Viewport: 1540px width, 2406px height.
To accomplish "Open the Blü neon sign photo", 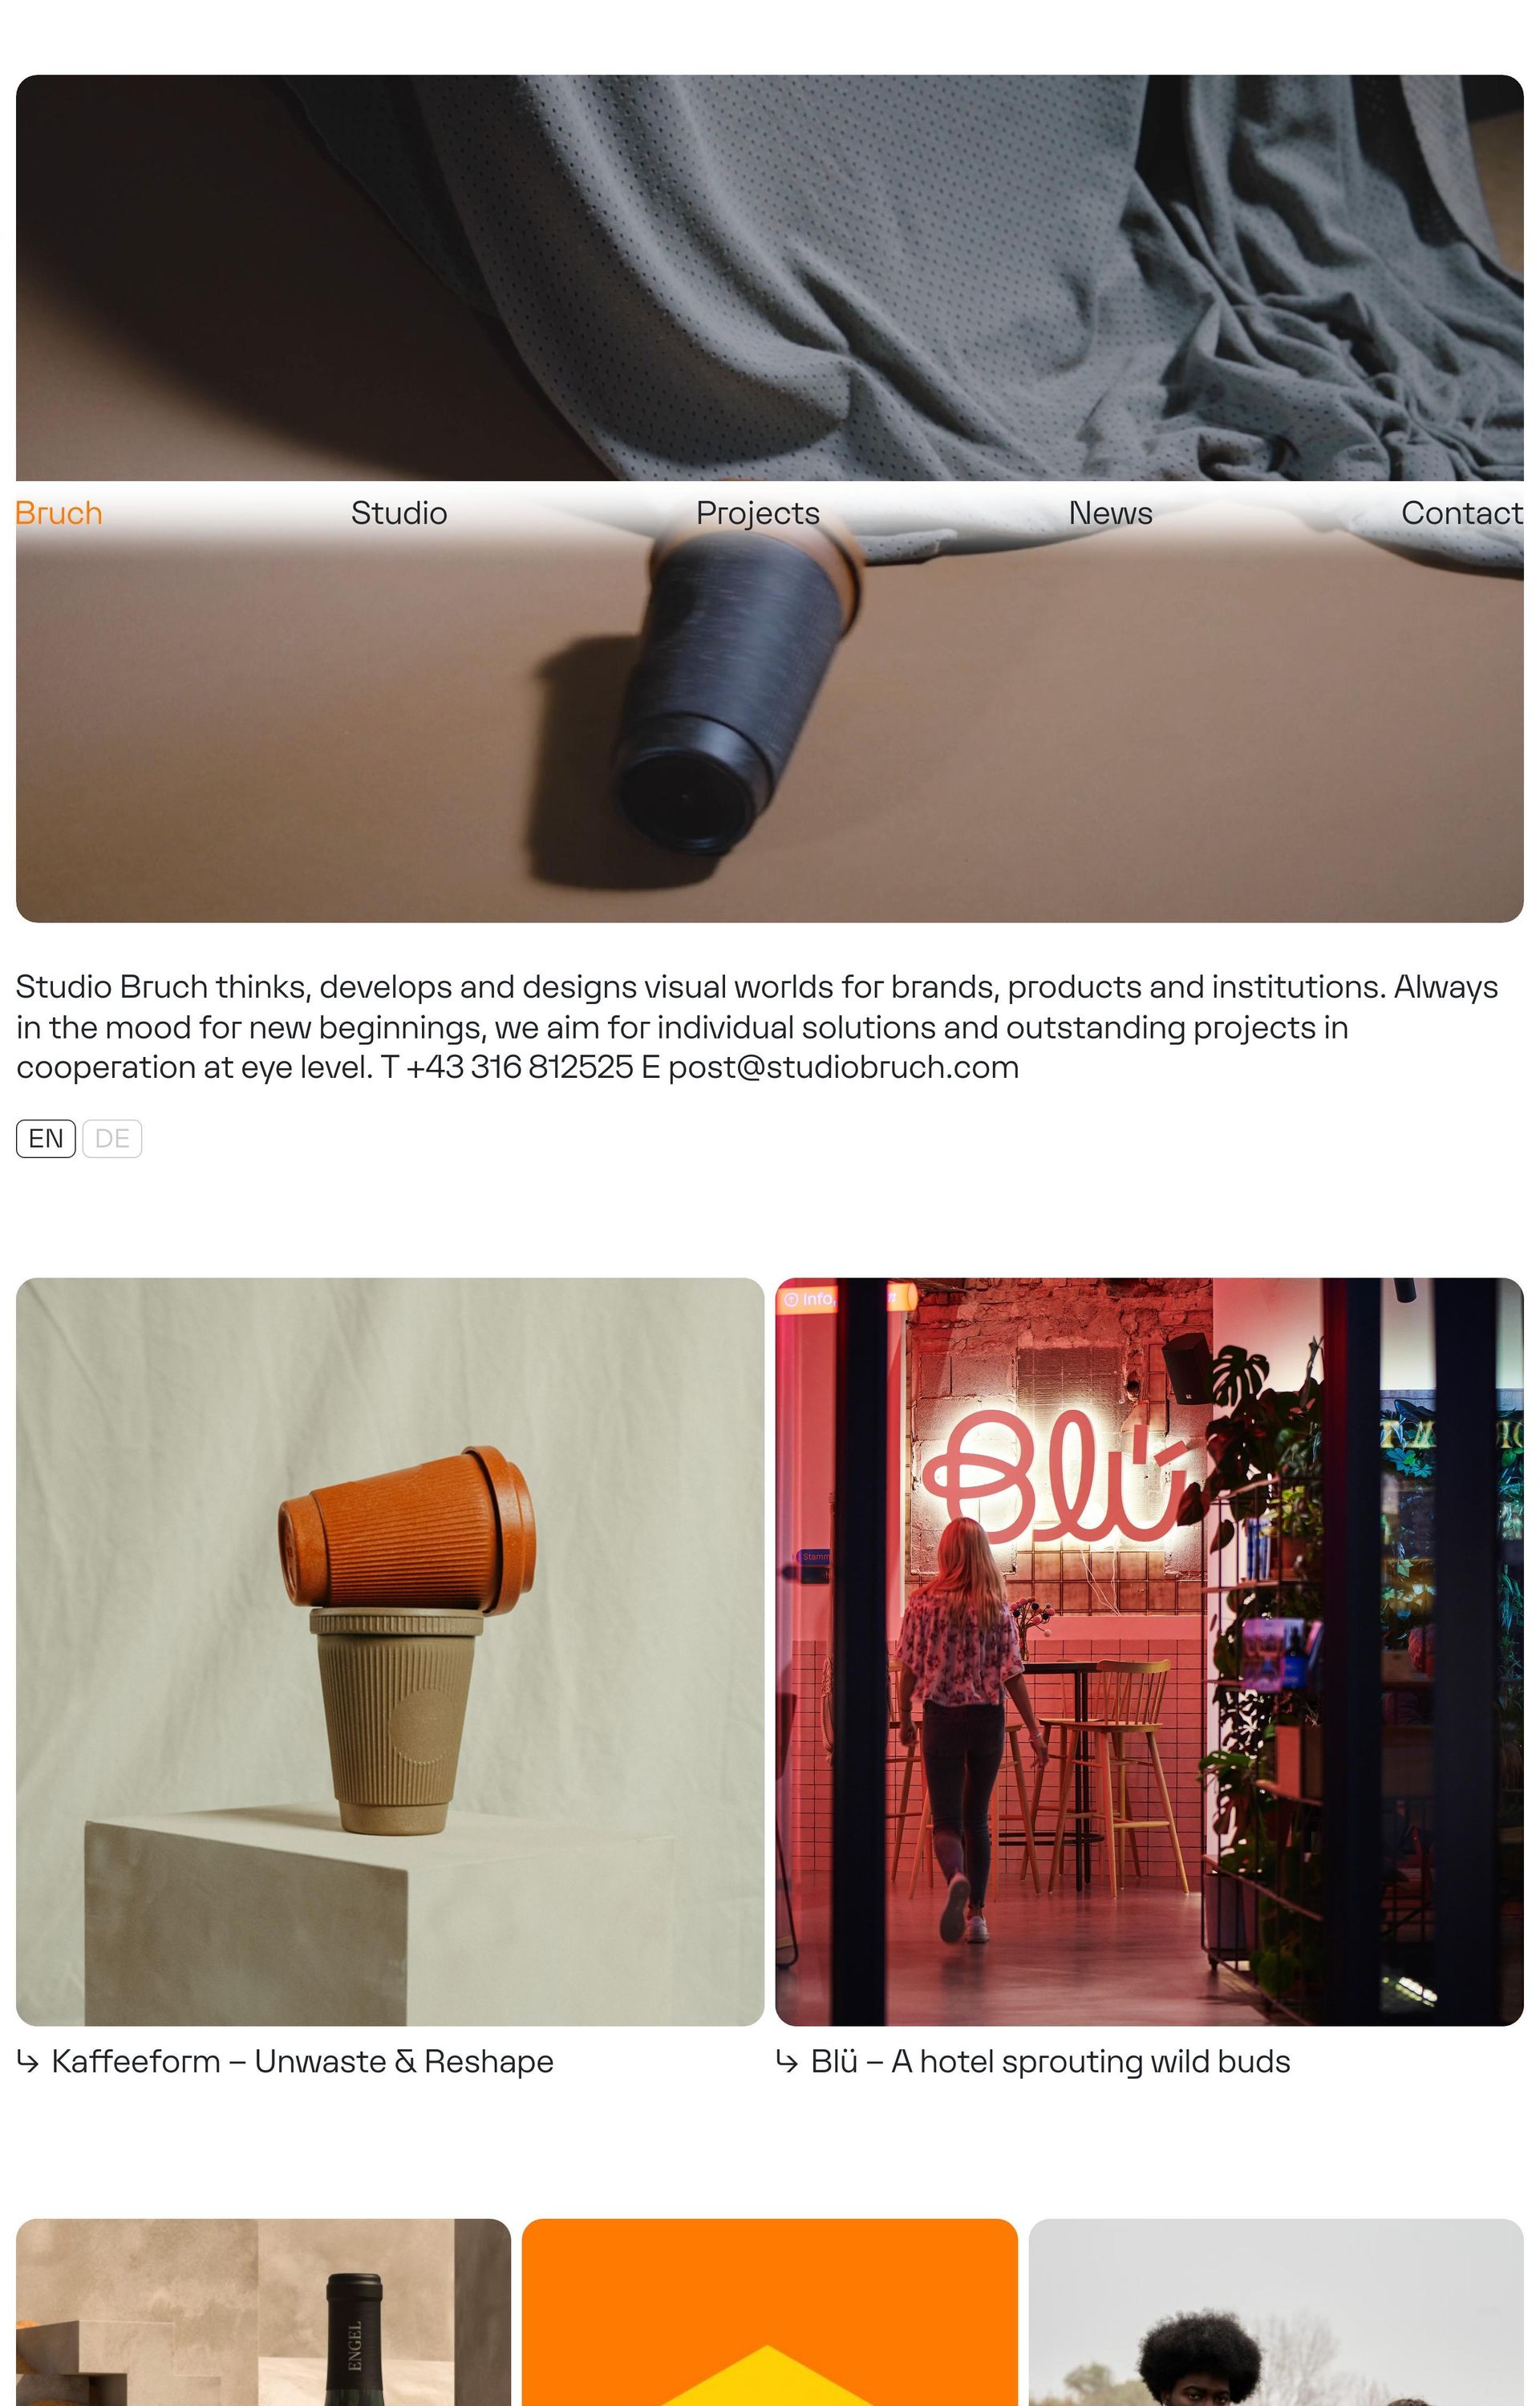I will [x=1149, y=1651].
